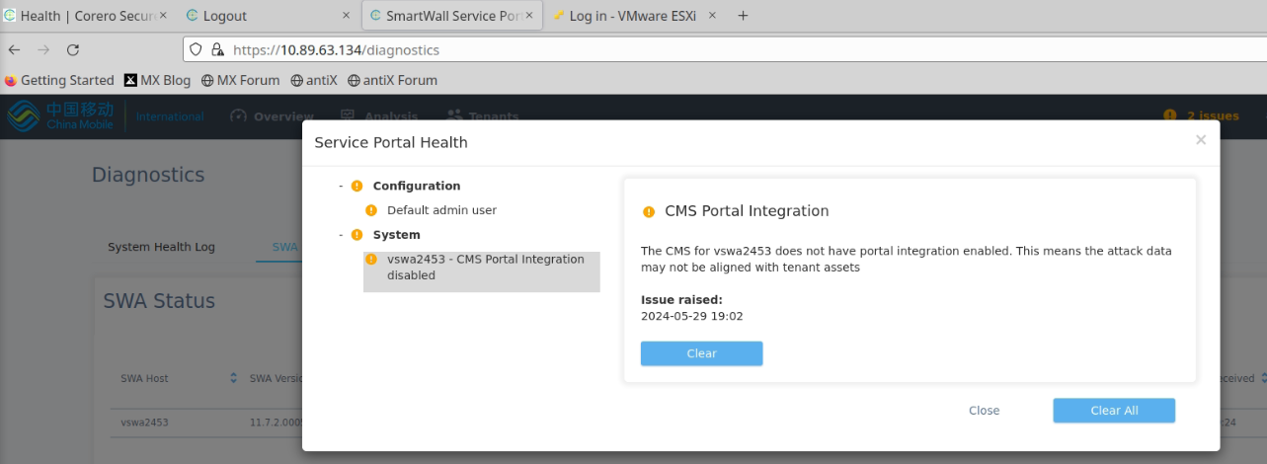The width and height of the screenshot is (1267, 464).
Task: Click the warning icon next to Configuration
Action: (x=356, y=186)
